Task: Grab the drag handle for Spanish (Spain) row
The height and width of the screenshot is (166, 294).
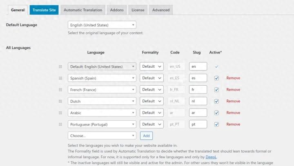Action: click(x=60, y=78)
